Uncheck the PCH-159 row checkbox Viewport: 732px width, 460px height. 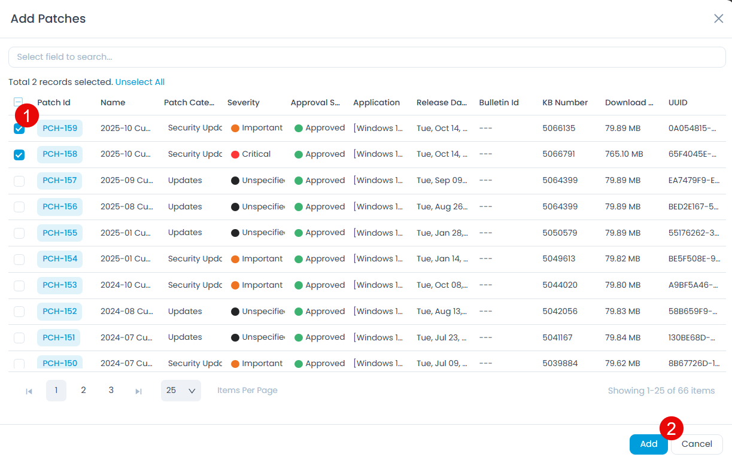click(x=19, y=129)
